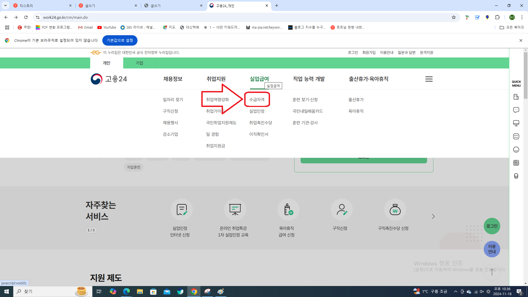This screenshot has height=297, width=528.
Task: Expand the tab search dropdown arrow
Action: point(5,5)
